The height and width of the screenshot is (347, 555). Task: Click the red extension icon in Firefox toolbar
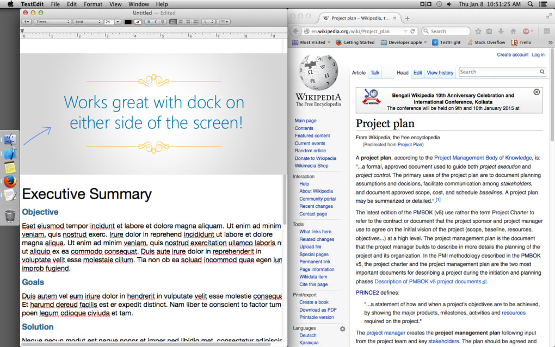pos(526,31)
